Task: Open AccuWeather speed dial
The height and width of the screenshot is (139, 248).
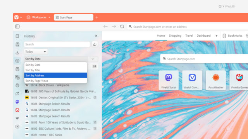Action: click(216, 80)
